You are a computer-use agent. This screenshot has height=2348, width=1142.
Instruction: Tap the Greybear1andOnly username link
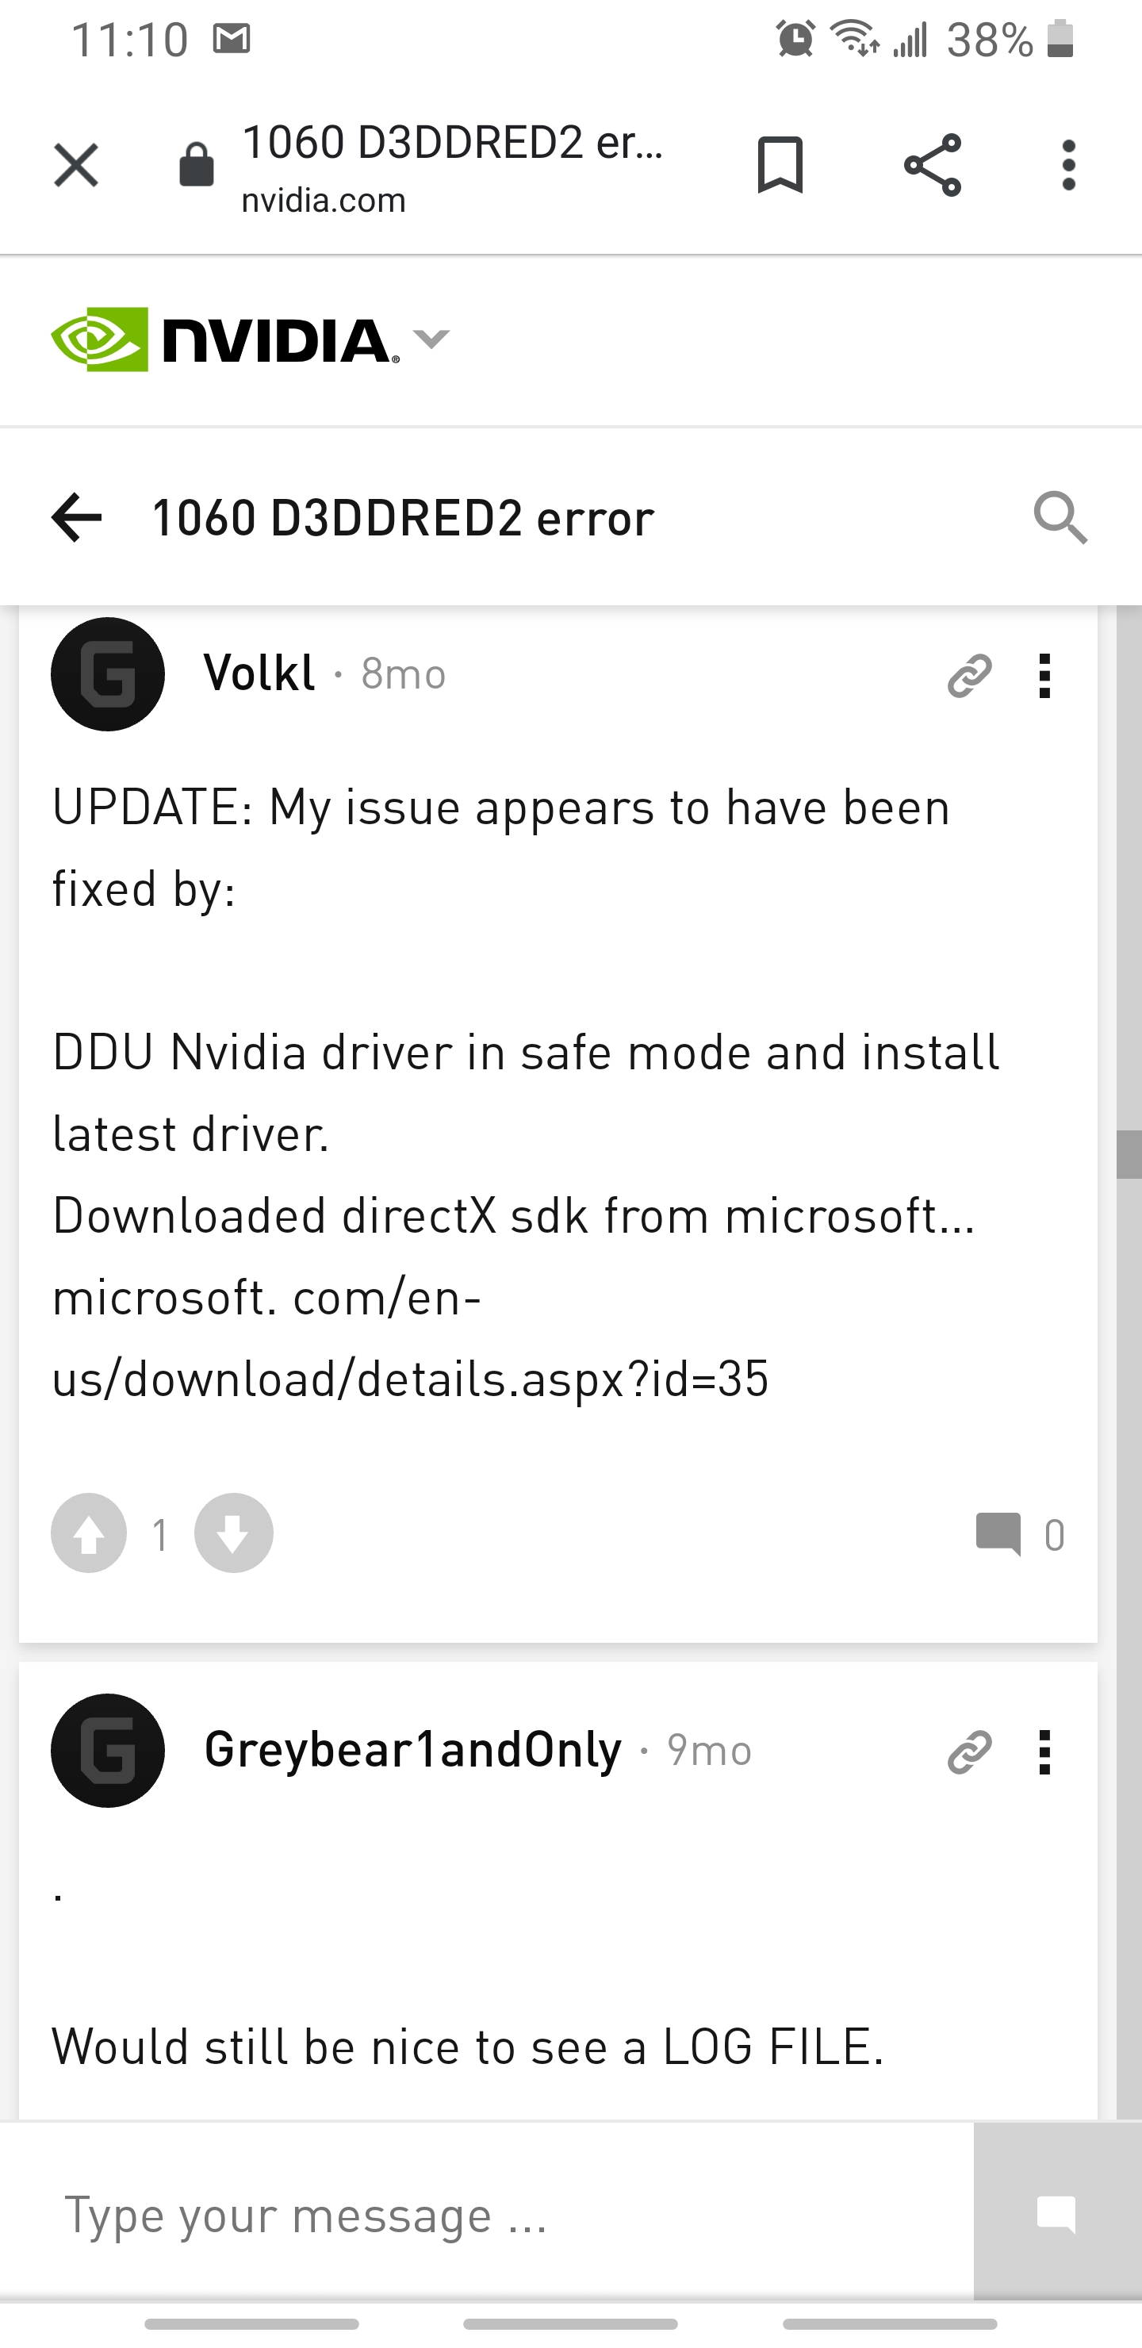click(x=413, y=1750)
